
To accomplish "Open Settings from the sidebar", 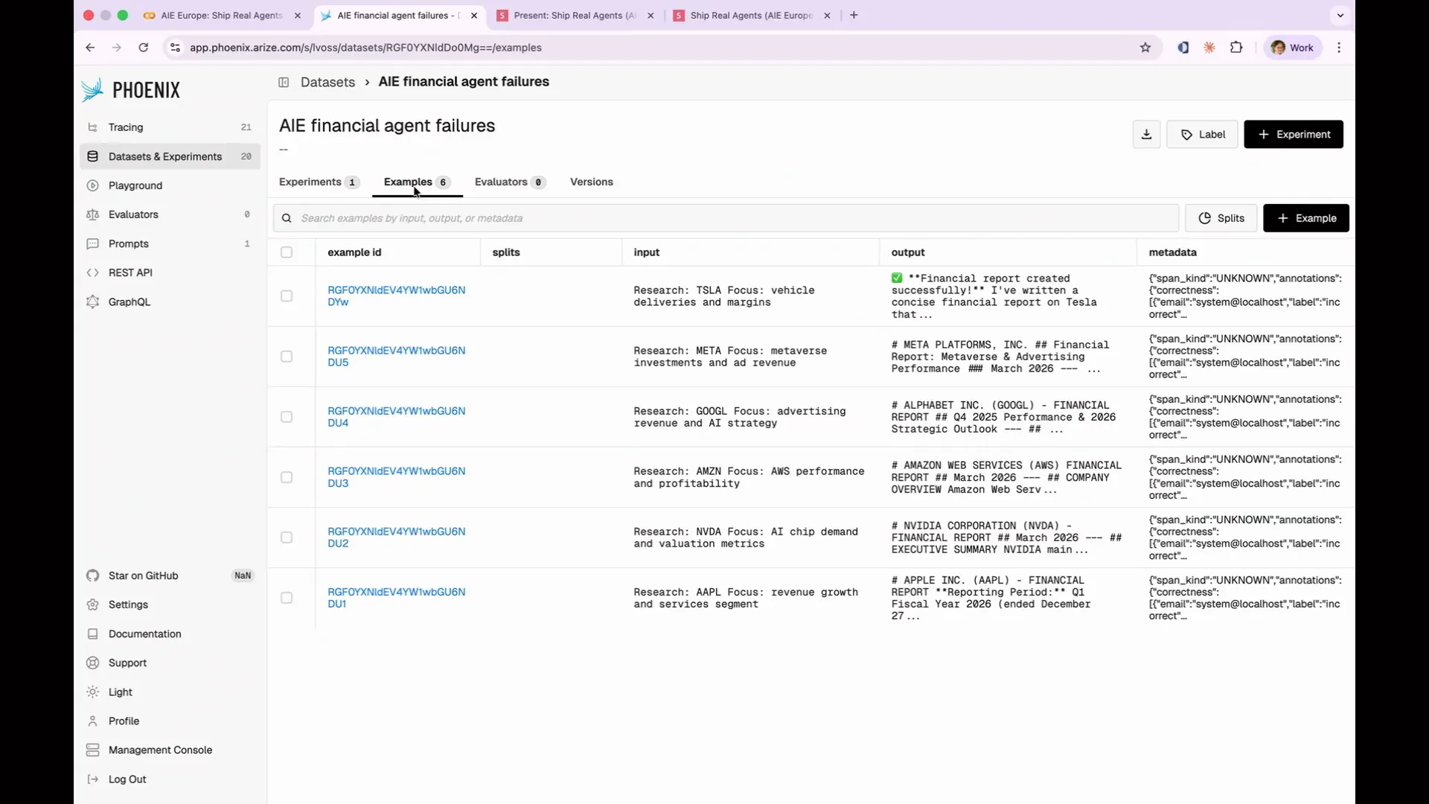I will [170, 604].
